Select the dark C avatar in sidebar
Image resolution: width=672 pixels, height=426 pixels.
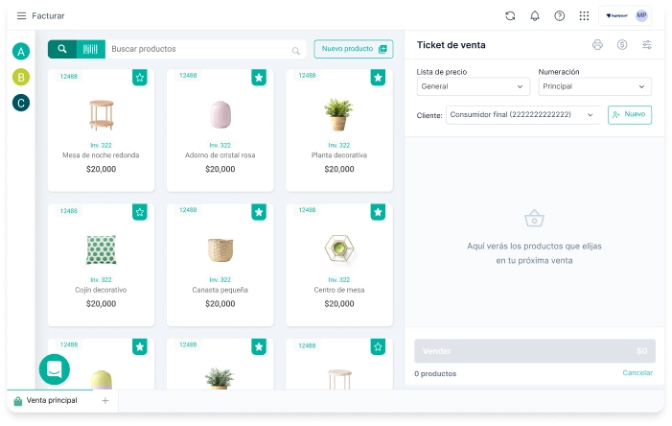coord(21,103)
